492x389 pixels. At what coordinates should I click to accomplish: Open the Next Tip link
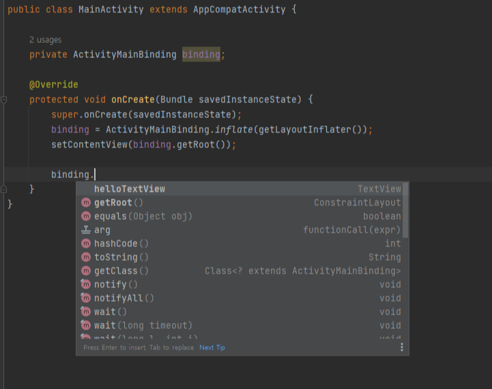(x=212, y=347)
